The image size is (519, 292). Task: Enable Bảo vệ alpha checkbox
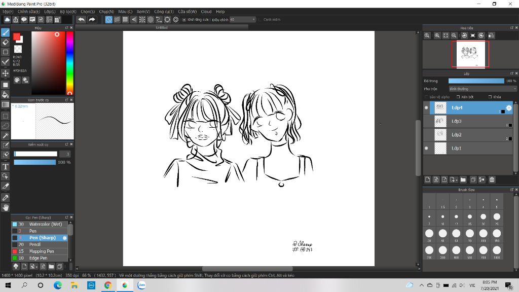coord(426,97)
